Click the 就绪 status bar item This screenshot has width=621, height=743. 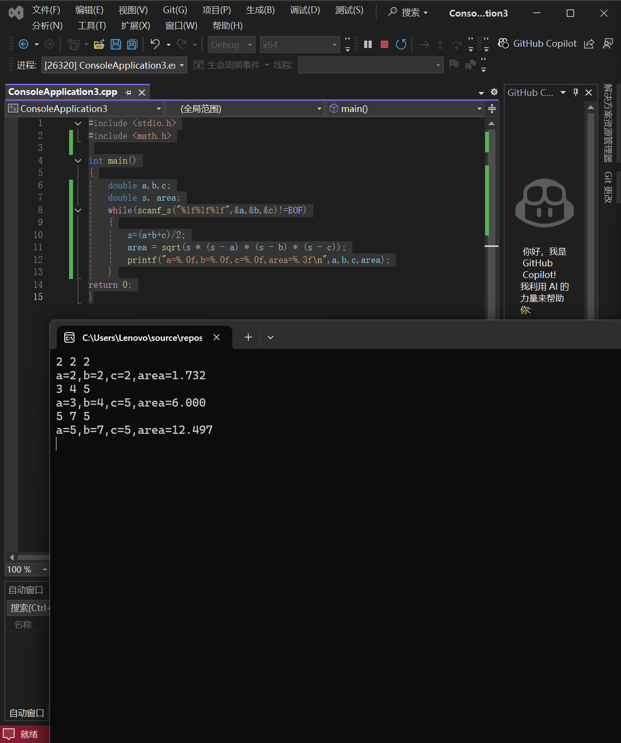(x=29, y=734)
